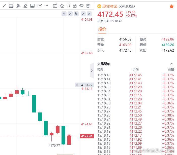The height and width of the screenshot is (155, 177).
Task: Open the 报价 tab
Action: click(102, 29)
